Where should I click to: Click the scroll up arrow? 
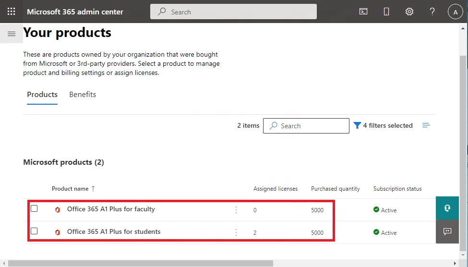click(x=463, y=28)
